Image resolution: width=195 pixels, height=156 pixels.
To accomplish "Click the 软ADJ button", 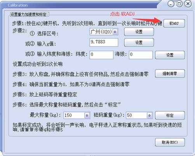I will coord(174,23).
